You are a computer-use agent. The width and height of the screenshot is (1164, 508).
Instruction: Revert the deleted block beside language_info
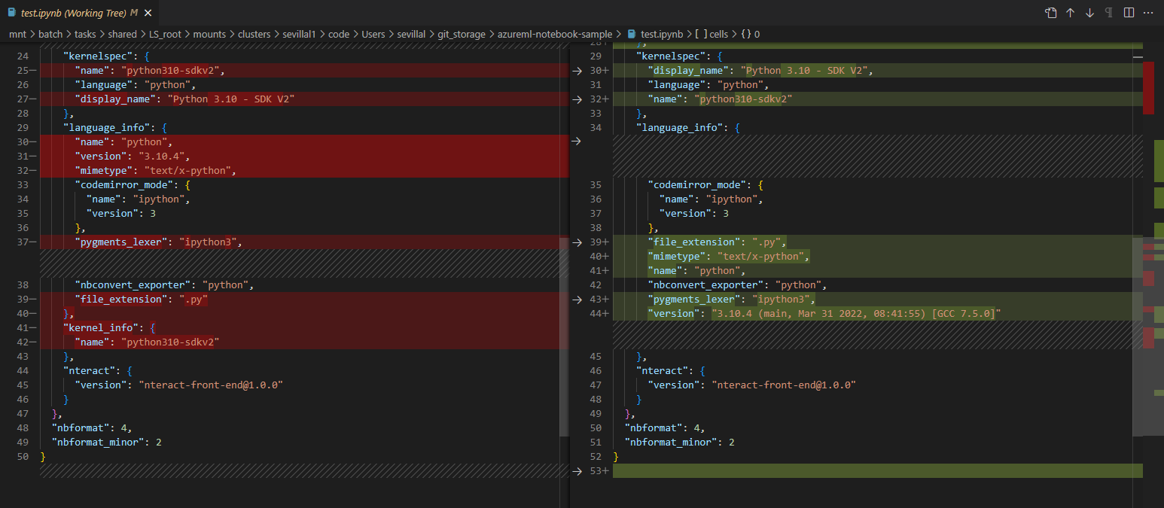pyautogui.click(x=577, y=141)
